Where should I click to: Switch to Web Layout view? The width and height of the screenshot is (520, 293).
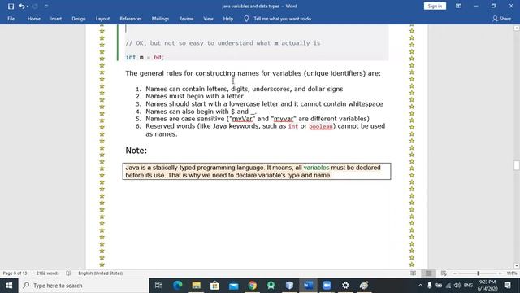[x=444, y=273]
